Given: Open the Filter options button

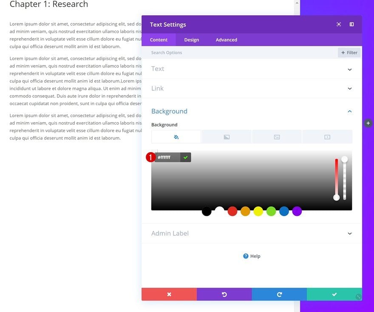Looking at the screenshot, I should coord(349,53).
